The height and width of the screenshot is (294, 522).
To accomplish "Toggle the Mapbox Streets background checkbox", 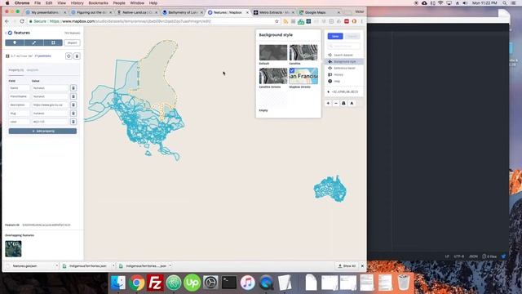I will (x=292, y=71).
